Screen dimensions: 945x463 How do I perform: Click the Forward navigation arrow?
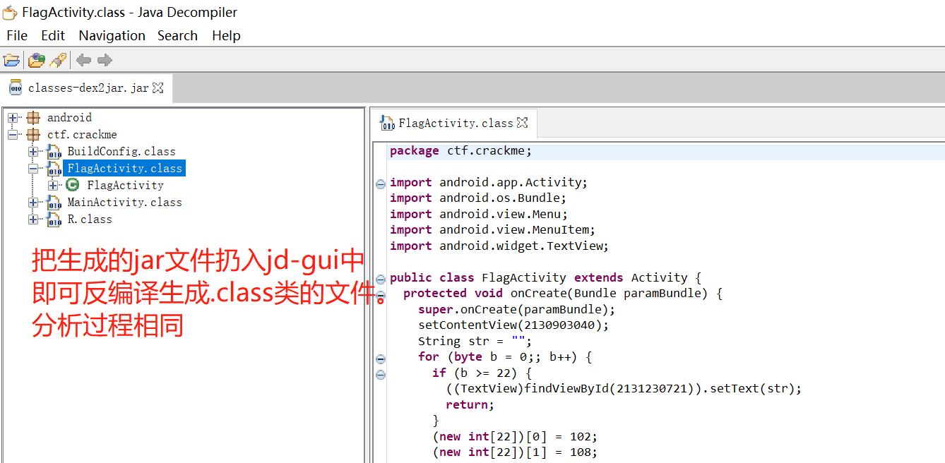[x=105, y=60]
